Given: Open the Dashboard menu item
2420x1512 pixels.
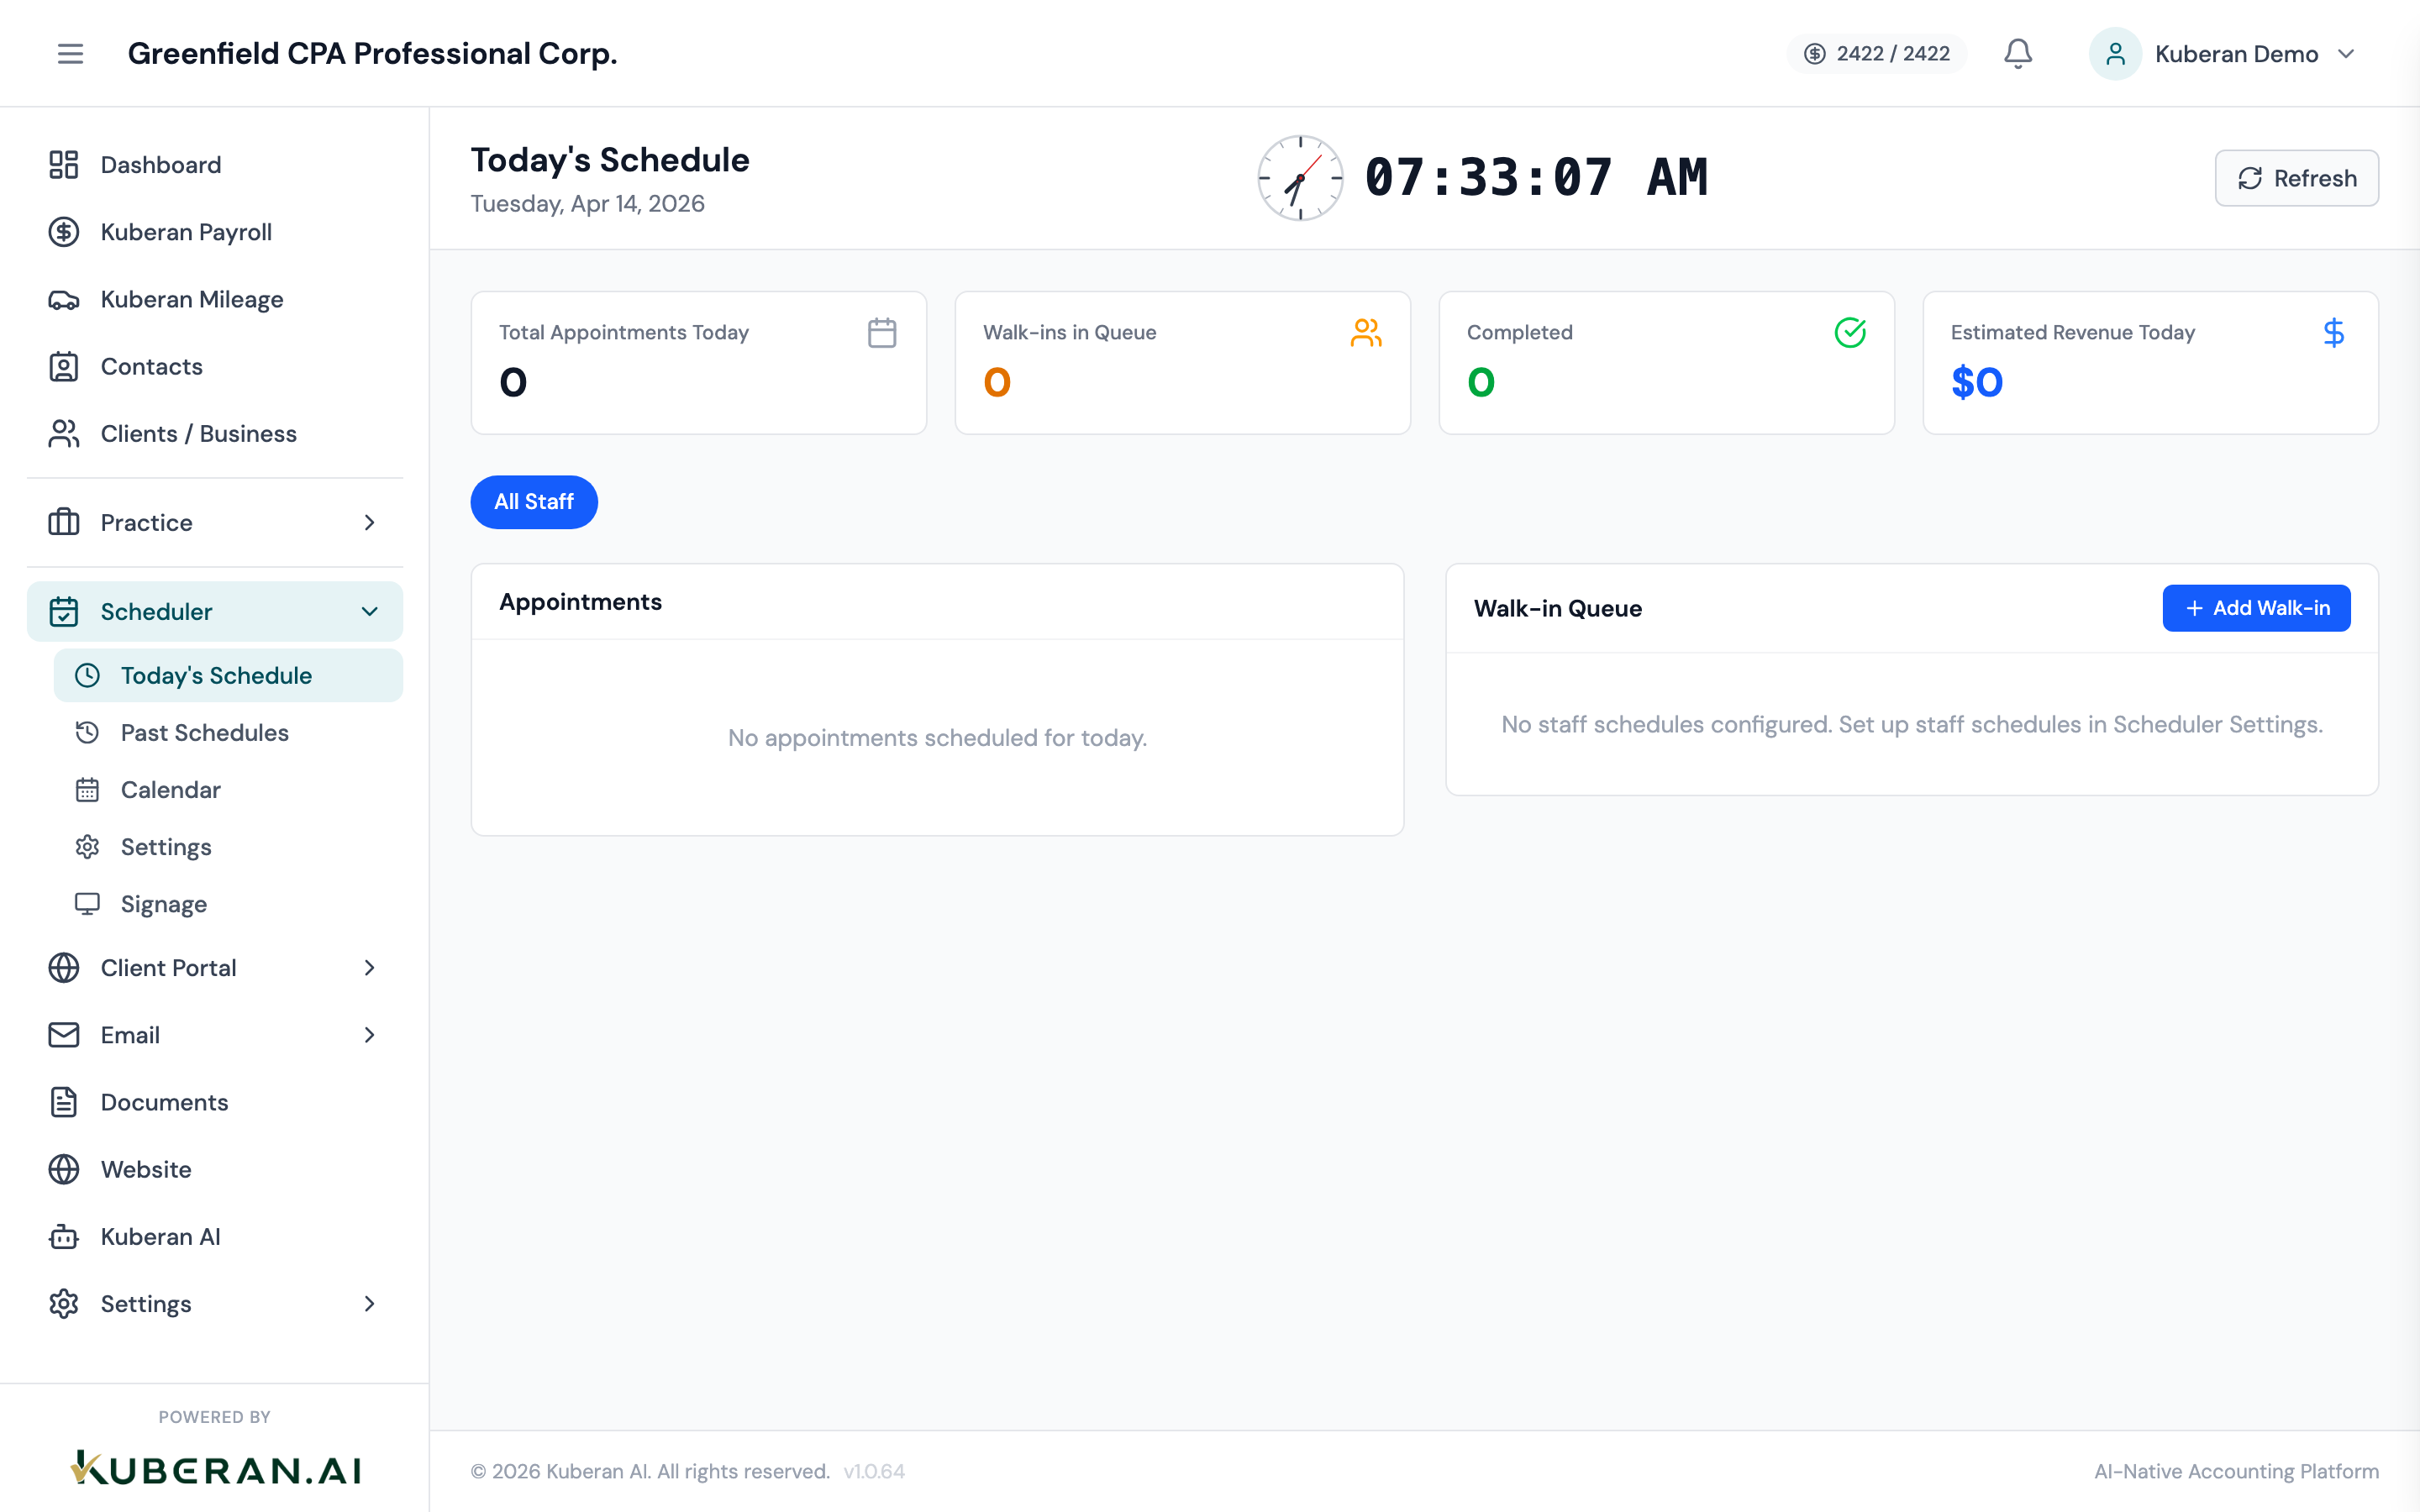Looking at the screenshot, I should click(x=215, y=165).
